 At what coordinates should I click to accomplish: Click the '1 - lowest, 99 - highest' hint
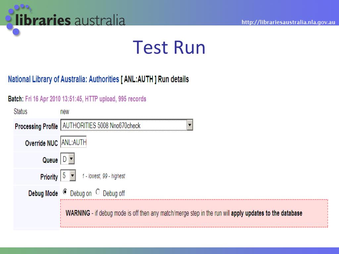(104, 176)
